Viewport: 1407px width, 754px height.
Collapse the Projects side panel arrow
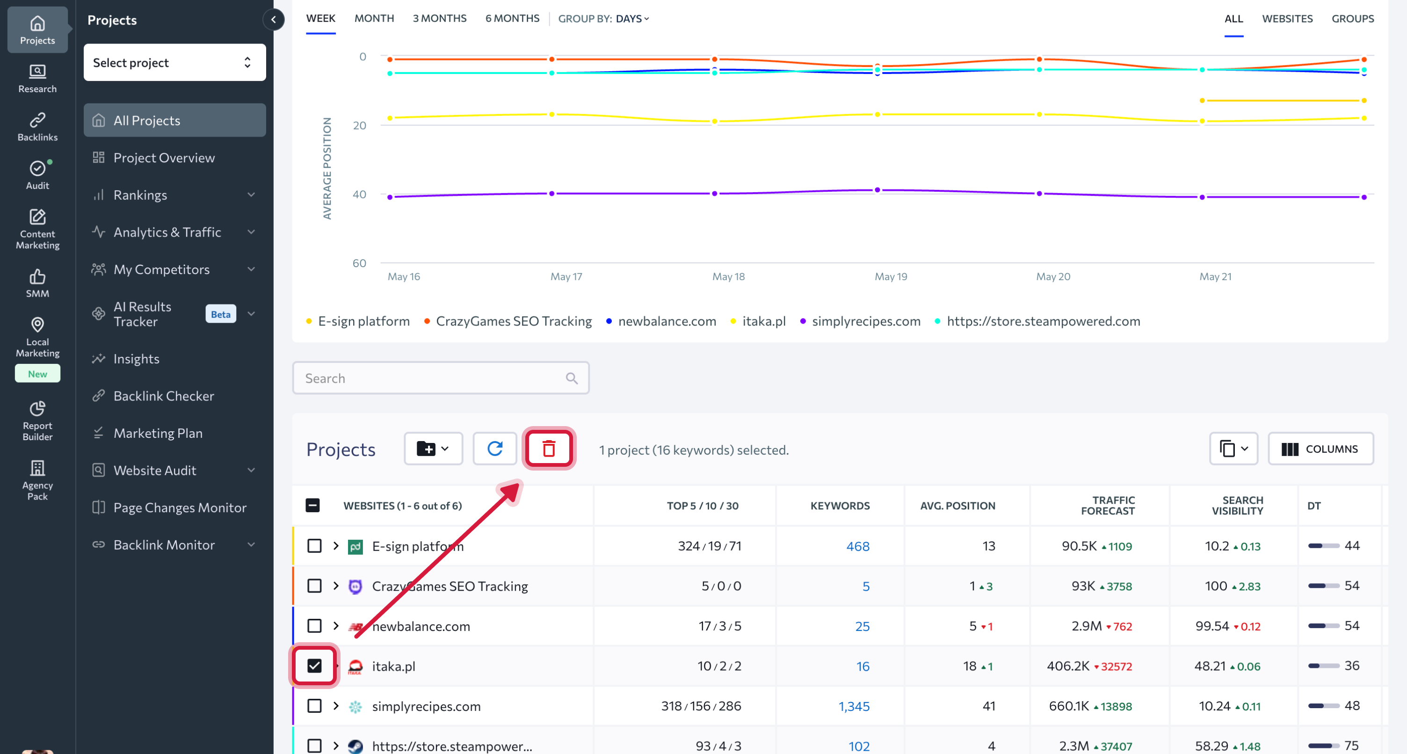274,20
